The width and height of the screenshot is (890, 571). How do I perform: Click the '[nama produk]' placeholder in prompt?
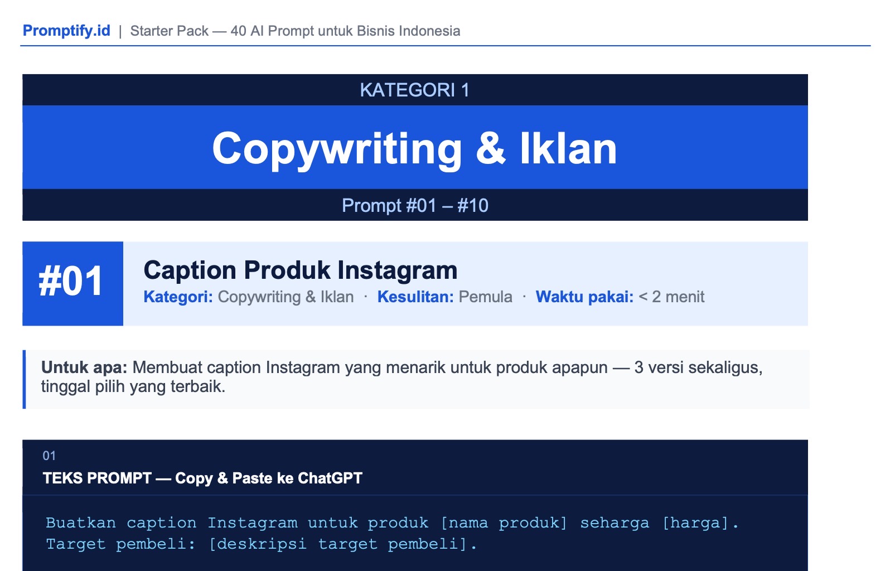click(x=504, y=522)
